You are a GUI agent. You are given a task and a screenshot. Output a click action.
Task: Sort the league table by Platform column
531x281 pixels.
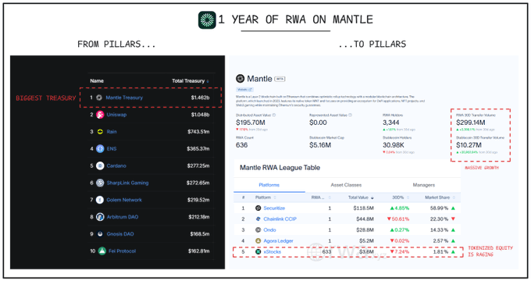coord(275,197)
